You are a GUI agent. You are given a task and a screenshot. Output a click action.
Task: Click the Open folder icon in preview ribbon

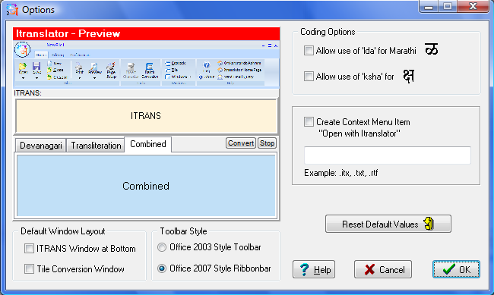(x=23, y=67)
